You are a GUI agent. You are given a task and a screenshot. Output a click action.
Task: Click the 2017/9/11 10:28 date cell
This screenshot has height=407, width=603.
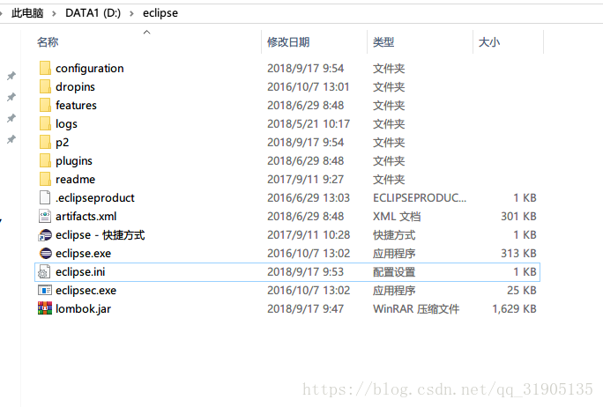coord(309,235)
